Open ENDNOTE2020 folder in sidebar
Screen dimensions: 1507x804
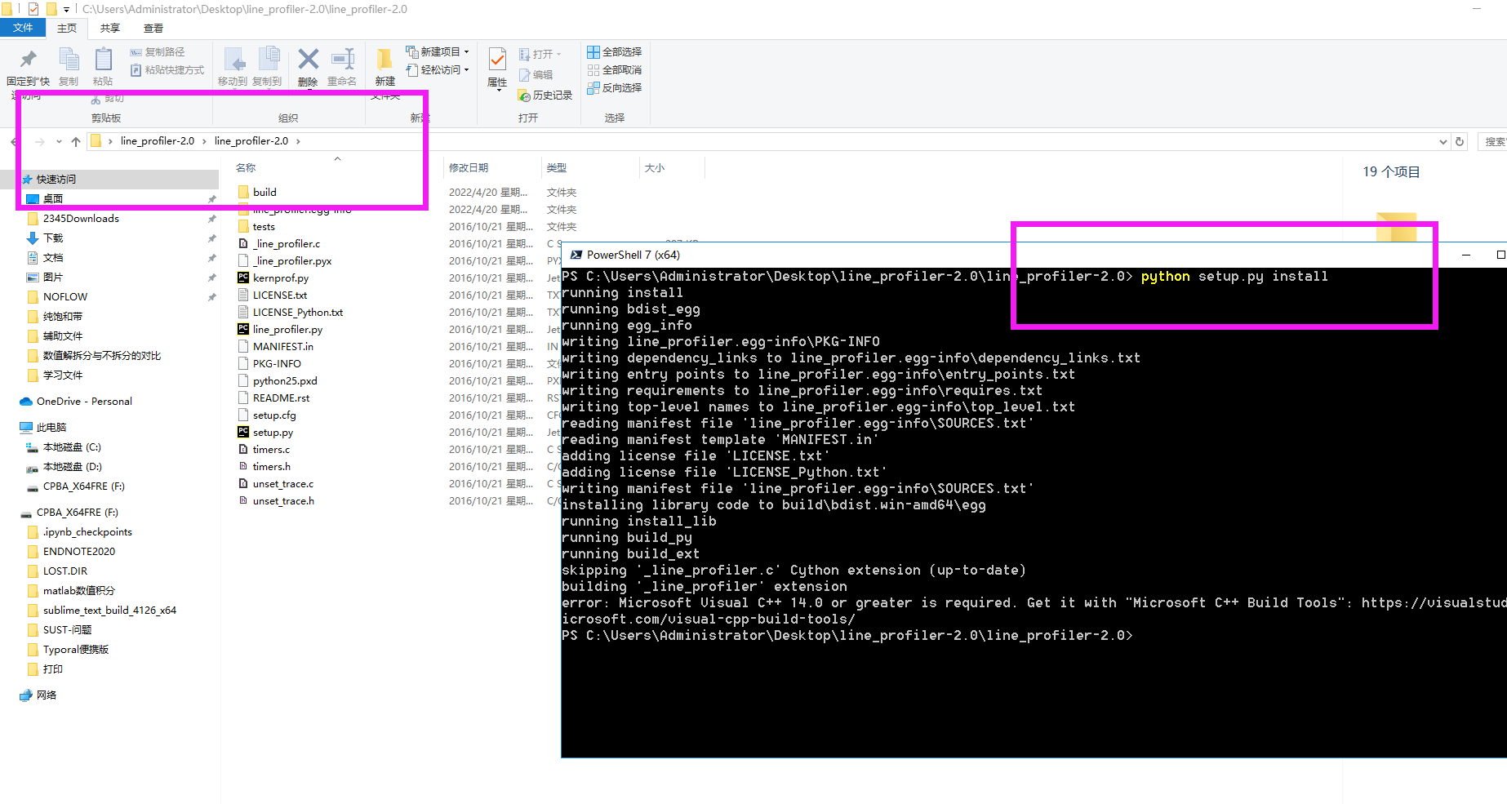pos(79,552)
